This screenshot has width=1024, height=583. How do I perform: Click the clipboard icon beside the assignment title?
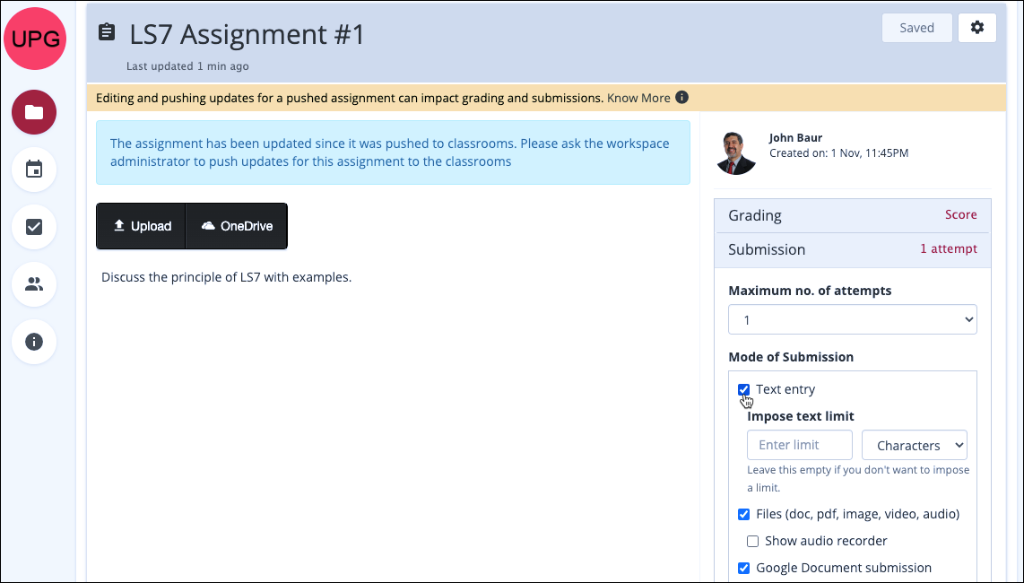click(107, 32)
